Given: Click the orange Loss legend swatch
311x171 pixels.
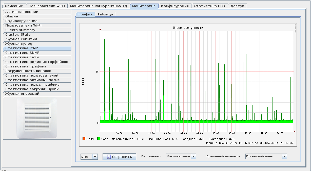Looking at the screenshot, I should [x=84, y=139].
